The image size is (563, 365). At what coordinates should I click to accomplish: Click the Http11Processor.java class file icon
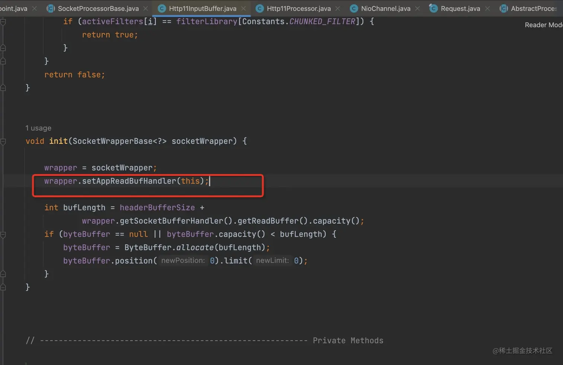[260, 8]
